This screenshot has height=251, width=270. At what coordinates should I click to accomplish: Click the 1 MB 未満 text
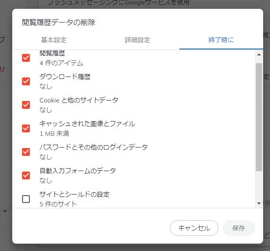54,134
